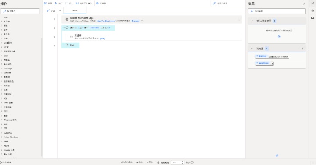Select the Main subflow tab
The height and width of the screenshot is (165, 316).
click(75, 10)
